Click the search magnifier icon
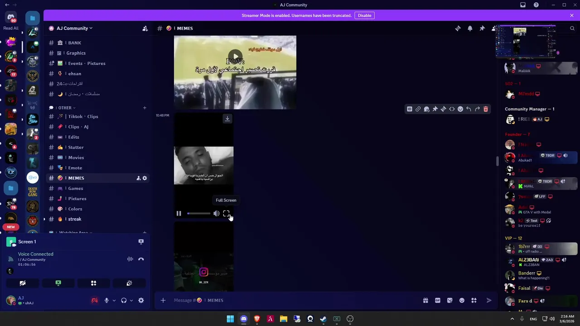 click(572, 28)
